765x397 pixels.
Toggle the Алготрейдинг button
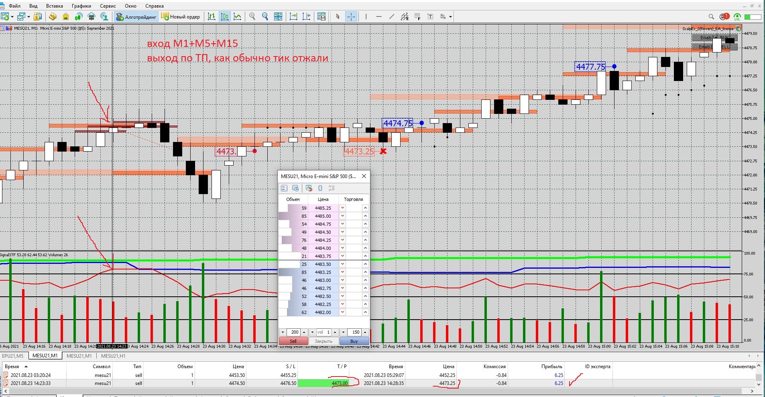coord(136,17)
